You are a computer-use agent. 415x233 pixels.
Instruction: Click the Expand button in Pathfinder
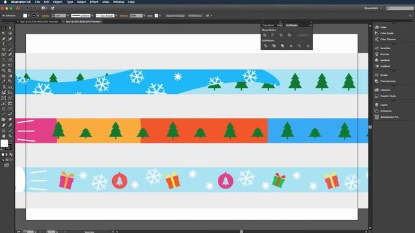303,35
